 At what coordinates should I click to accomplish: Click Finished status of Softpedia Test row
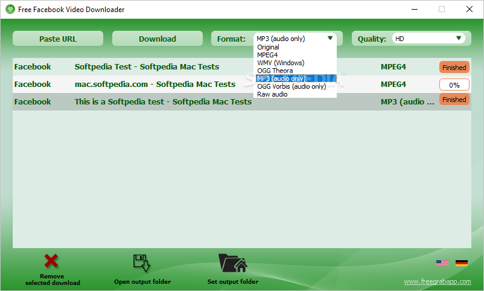454,68
